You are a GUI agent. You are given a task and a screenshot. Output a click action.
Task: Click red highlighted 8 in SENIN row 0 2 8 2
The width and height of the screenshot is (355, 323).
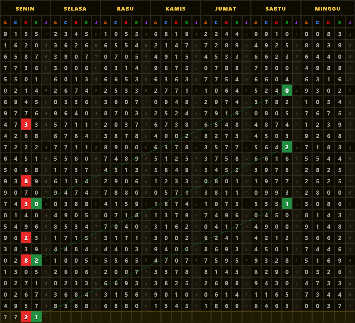tap(26, 261)
